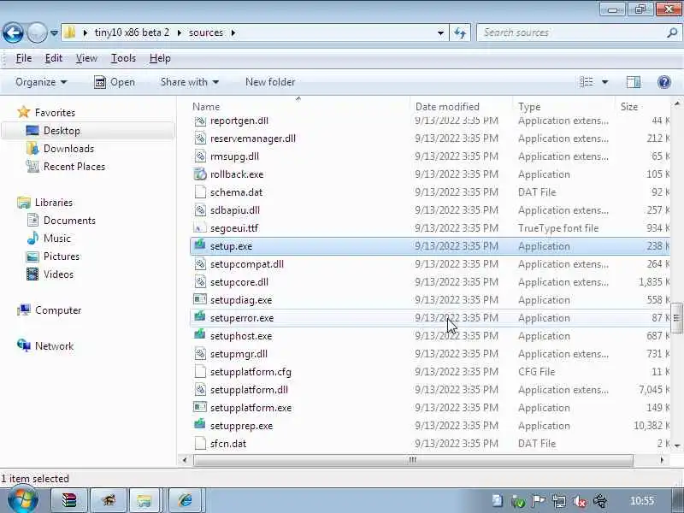Open WinRAR from the taskbar
Screen dimensions: 684x513
click(x=68, y=500)
